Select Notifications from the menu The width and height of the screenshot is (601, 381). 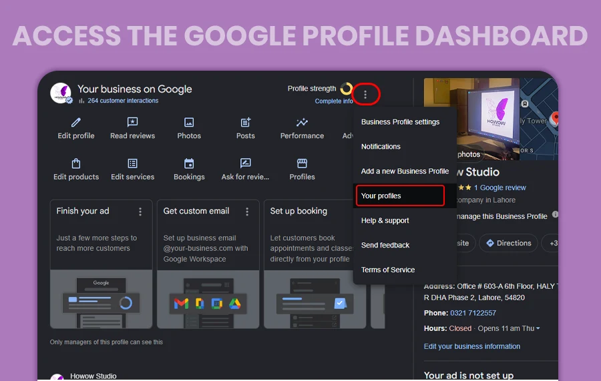click(381, 147)
